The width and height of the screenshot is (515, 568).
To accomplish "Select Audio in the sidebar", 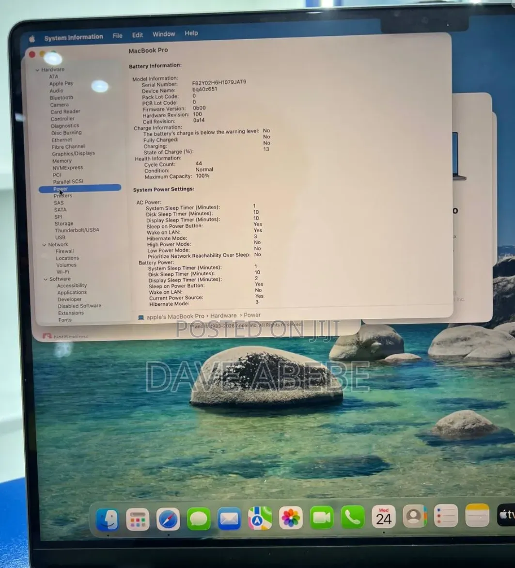I will 57,91.
